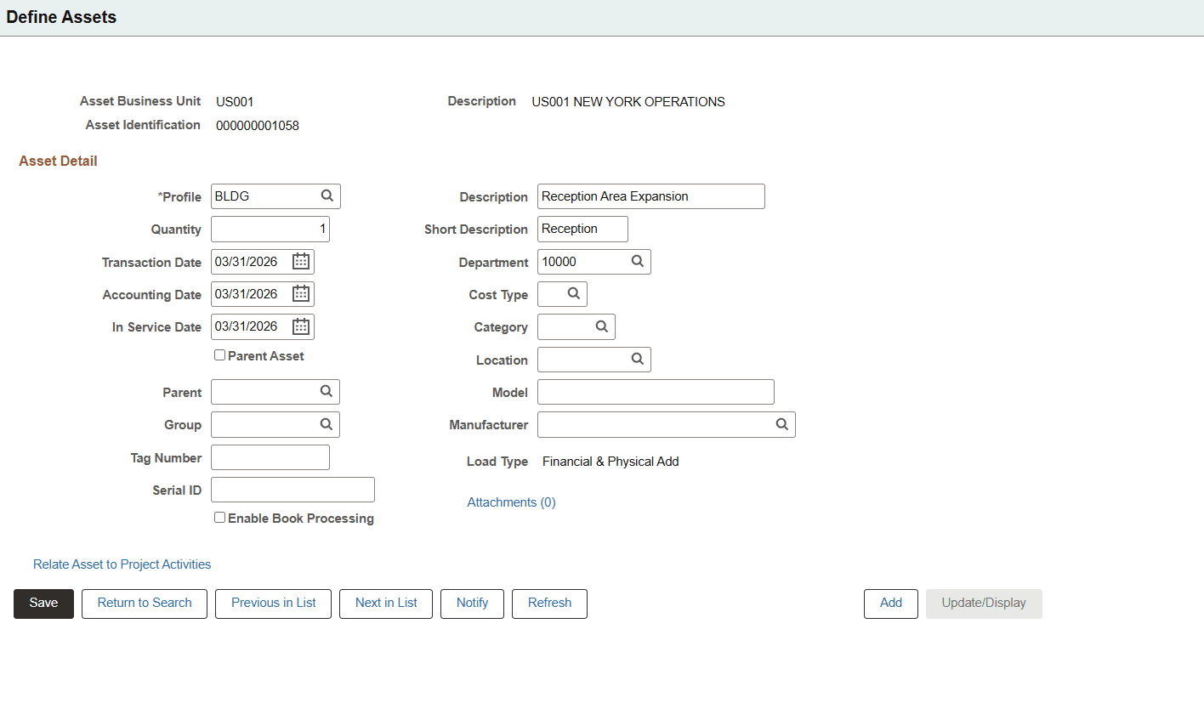Enable Book Processing checkbox
Viewport: 1204px width, 703px height.
219,517
